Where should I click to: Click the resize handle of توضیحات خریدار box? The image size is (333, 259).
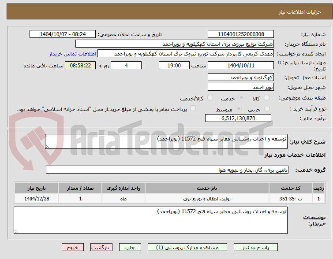pyautogui.click(x=16, y=232)
